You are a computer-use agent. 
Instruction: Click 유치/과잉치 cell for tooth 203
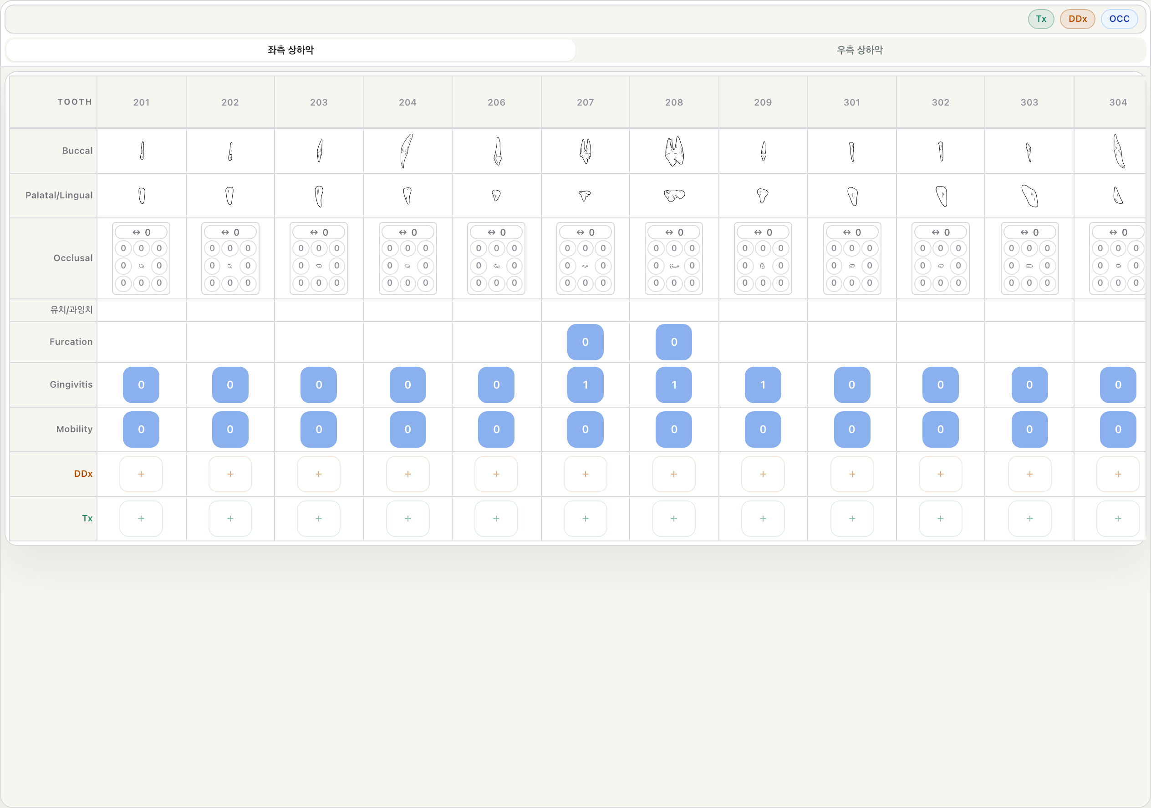319,311
